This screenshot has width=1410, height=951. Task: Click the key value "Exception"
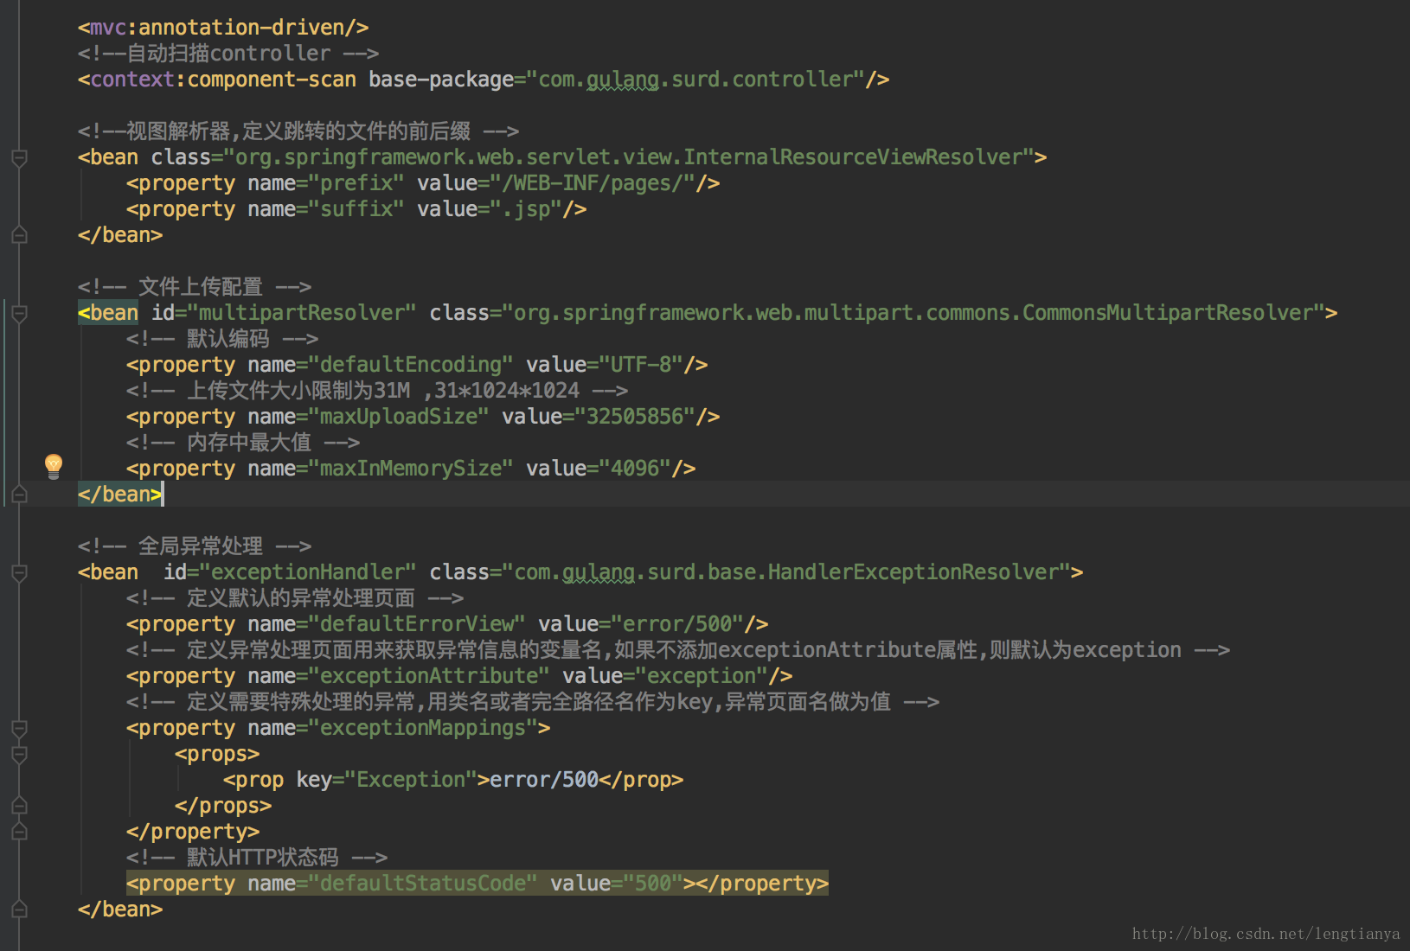point(411,780)
